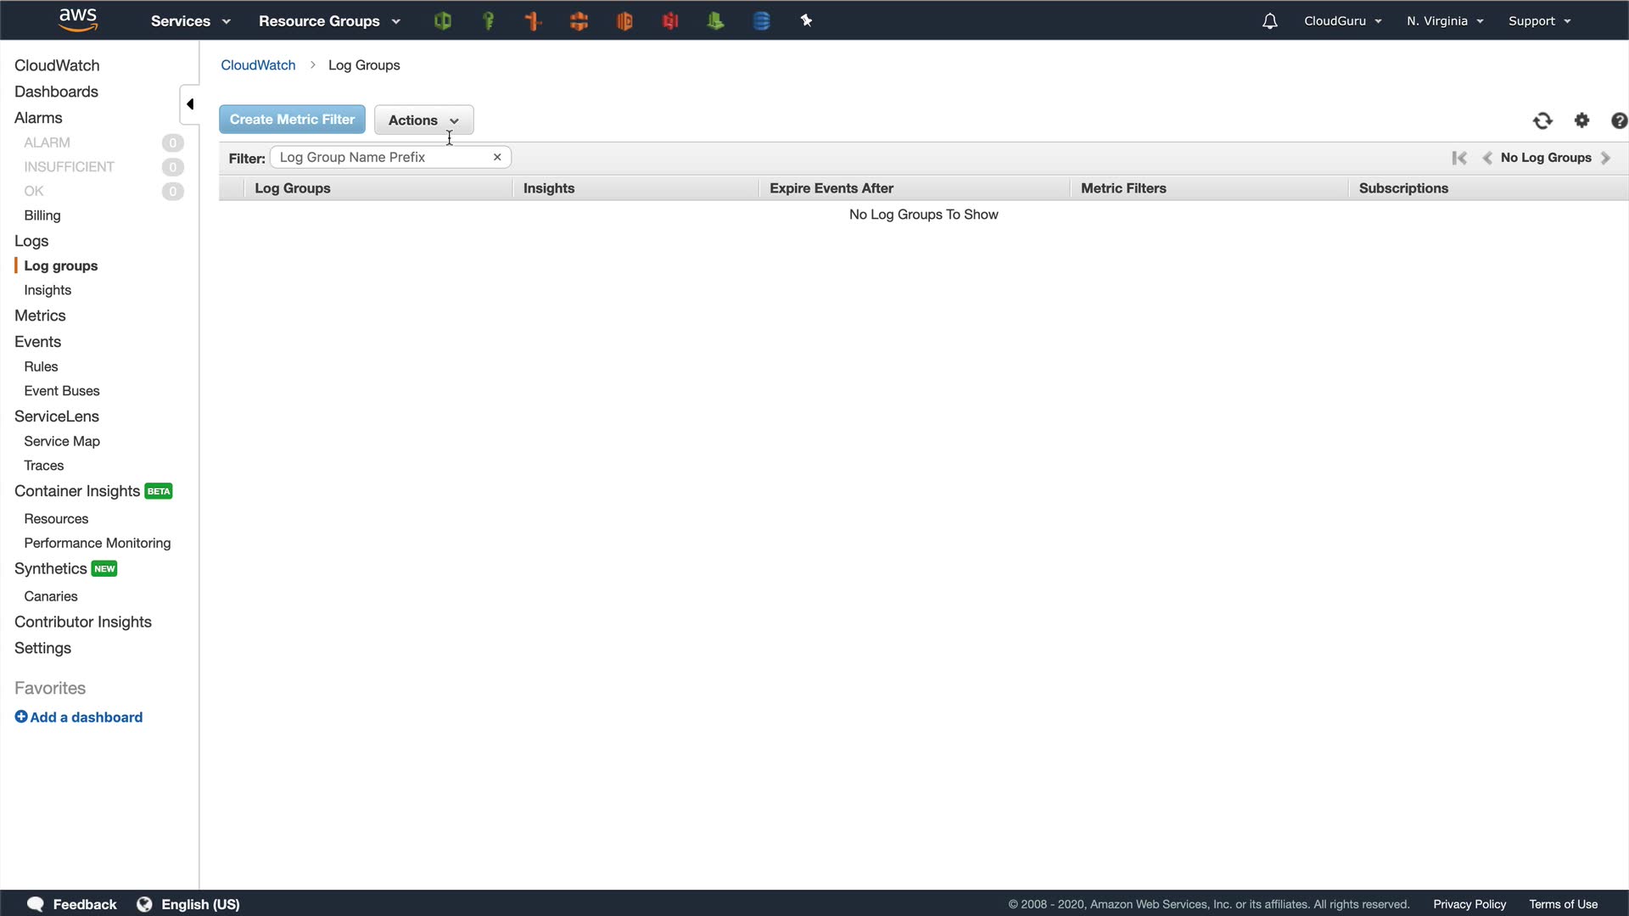1629x916 pixels.
Task: Open Metrics in the sidebar
Action: point(40,316)
